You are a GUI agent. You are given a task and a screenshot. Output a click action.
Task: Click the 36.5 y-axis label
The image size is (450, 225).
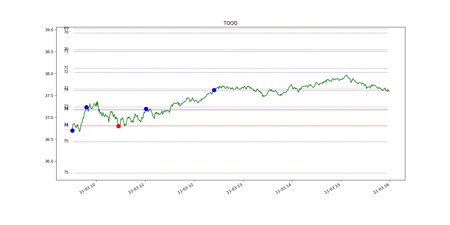pyautogui.click(x=49, y=139)
